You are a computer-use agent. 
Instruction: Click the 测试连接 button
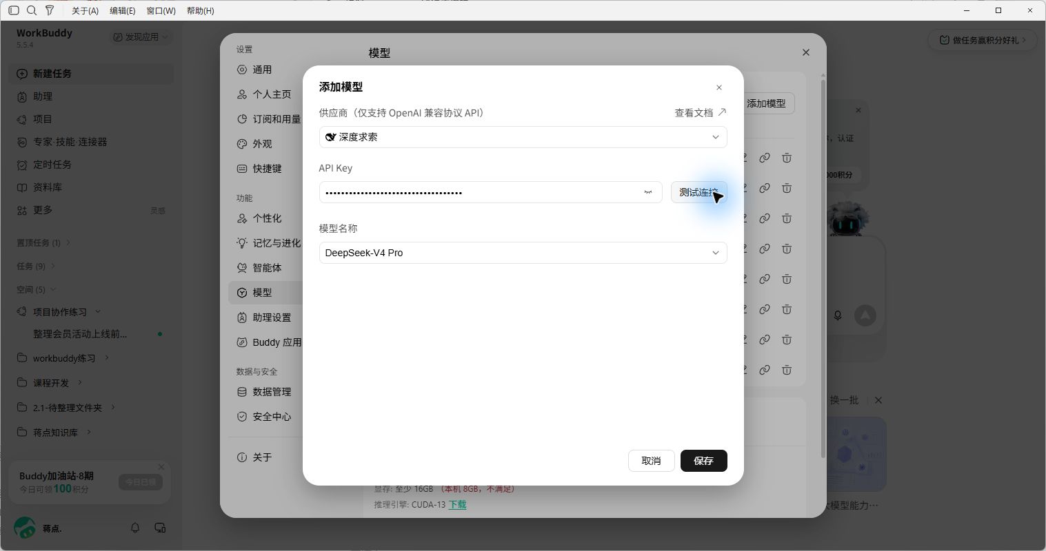698,192
